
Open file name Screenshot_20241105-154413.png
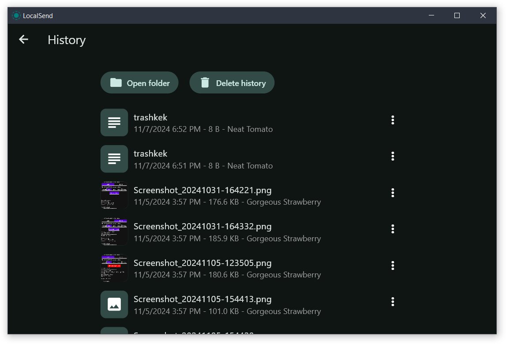202,299
